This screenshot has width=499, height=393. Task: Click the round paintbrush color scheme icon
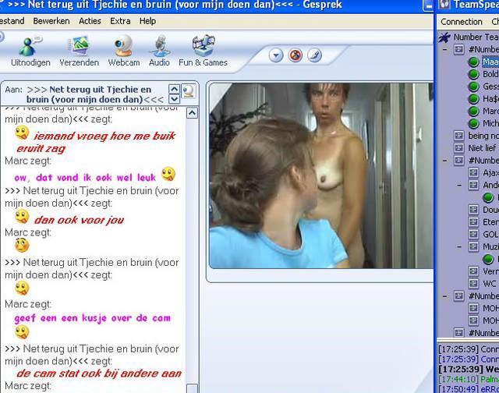(314, 55)
